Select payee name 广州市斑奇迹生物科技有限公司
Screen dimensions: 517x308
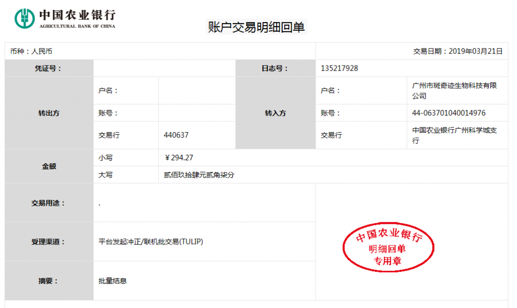pos(454,91)
